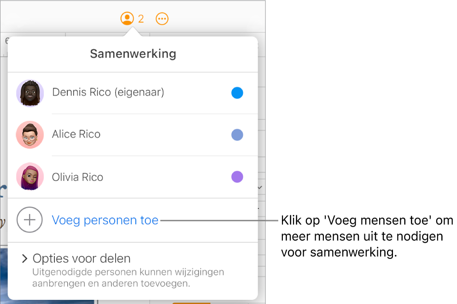Expand the Opties voor delen section
Screen dimensions: 457x304
pos(81,258)
